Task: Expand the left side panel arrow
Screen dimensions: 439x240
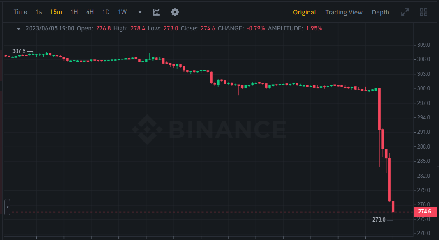Action: pos(7,207)
